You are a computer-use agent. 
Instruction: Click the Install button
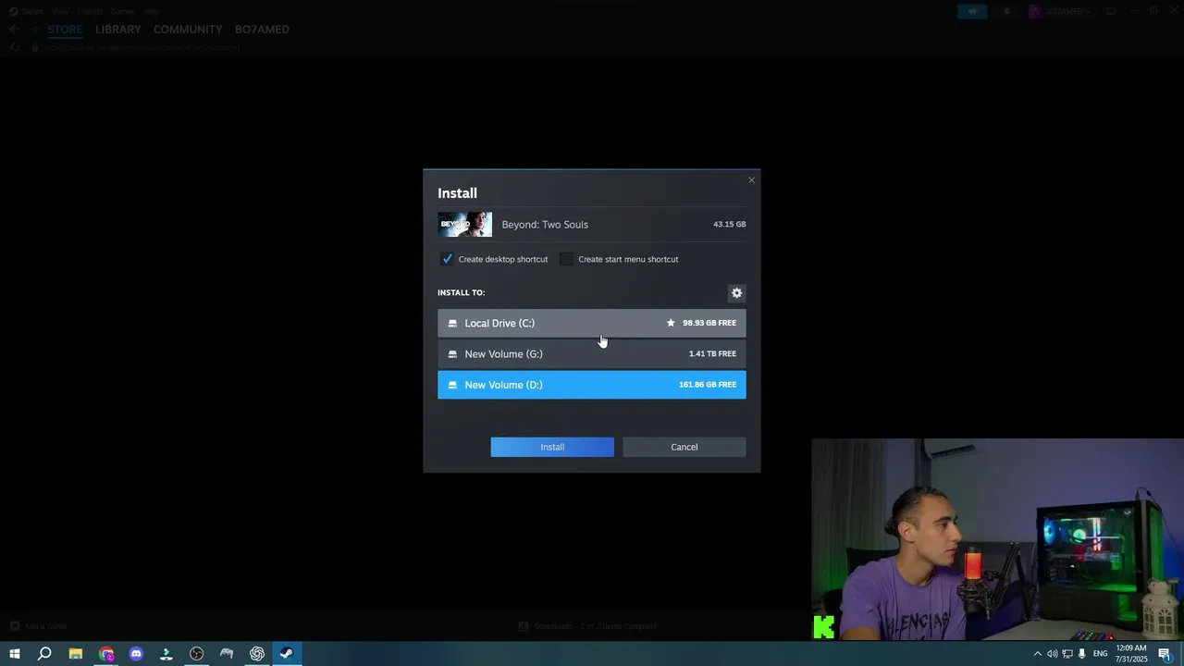pos(552,447)
